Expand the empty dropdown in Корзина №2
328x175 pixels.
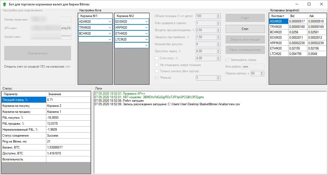pyautogui.click(x=147, y=45)
